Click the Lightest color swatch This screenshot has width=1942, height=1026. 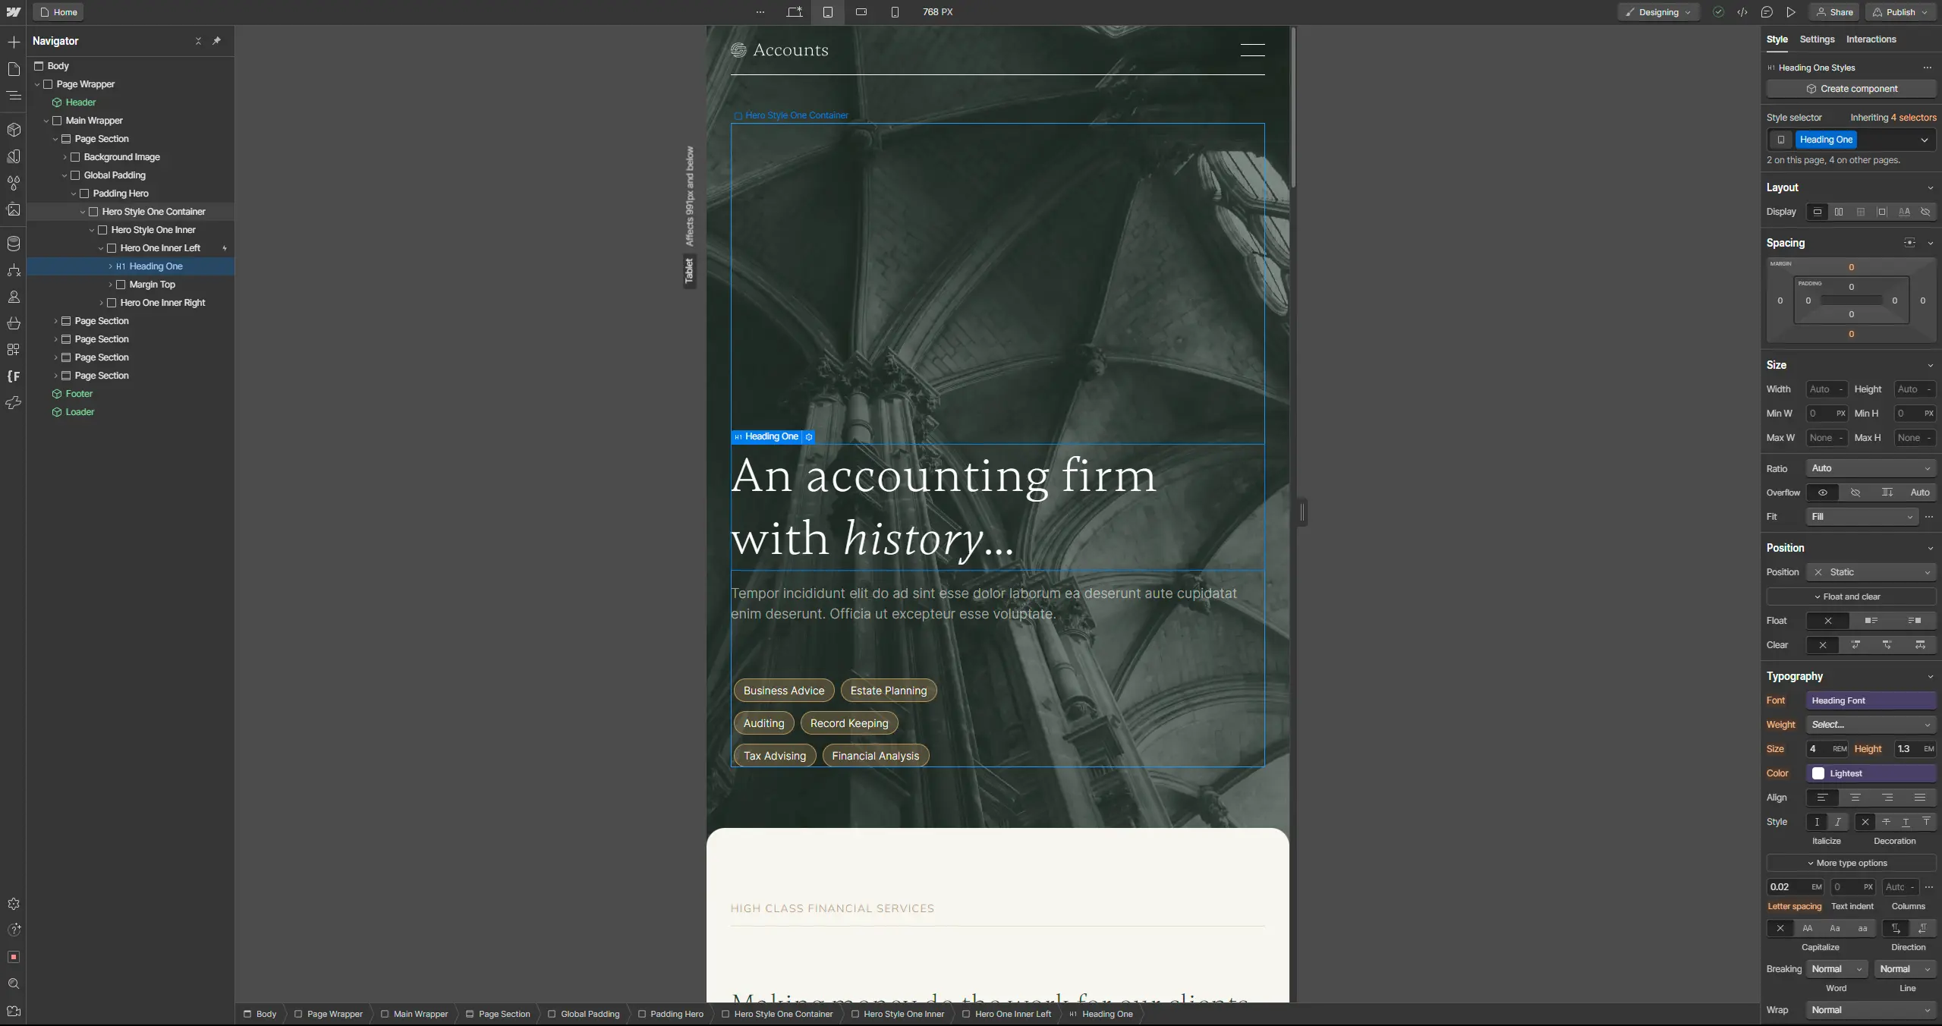tap(1818, 773)
